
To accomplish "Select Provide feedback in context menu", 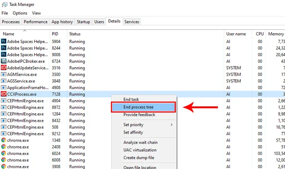I will tap(144, 115).
